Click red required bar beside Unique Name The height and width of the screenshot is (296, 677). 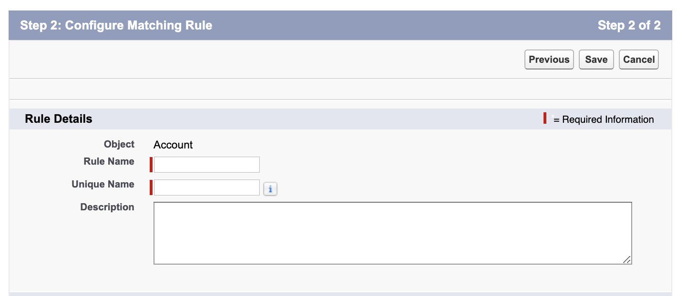(151, 187)
